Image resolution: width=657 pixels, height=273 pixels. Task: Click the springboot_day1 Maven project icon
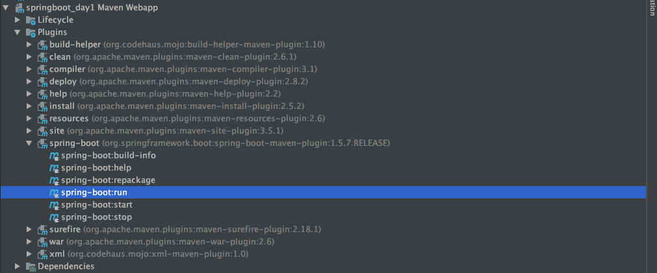click(x=19, y=8)
